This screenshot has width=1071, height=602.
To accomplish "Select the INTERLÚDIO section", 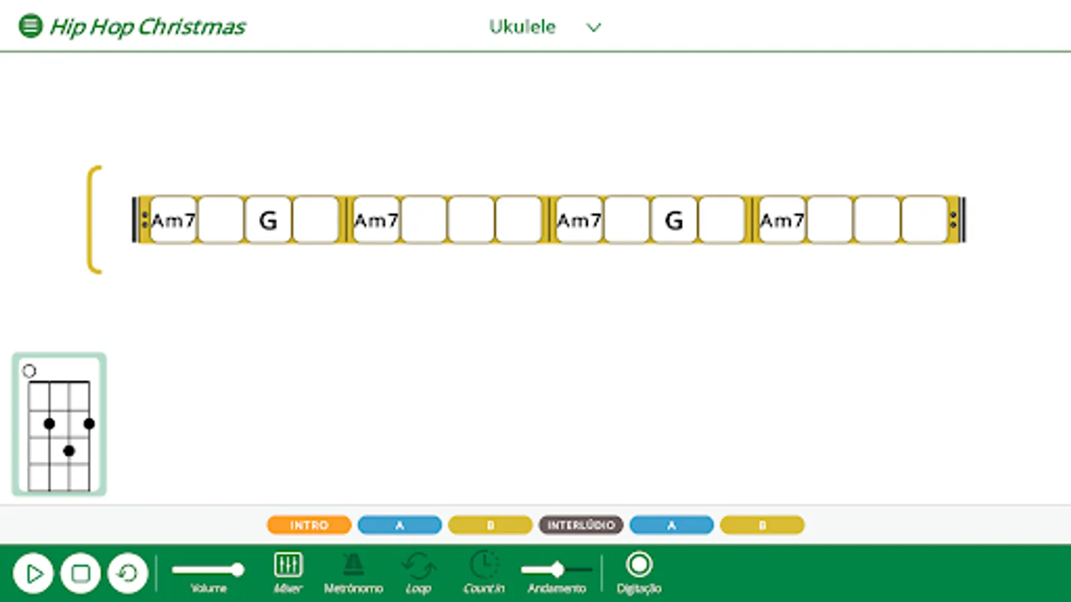I will click(x=581, y=525).
